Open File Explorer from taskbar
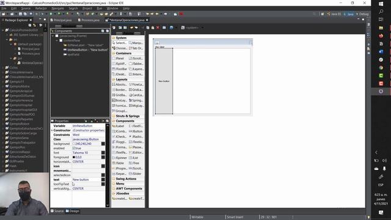391x220 pixels. coord(381,28)
